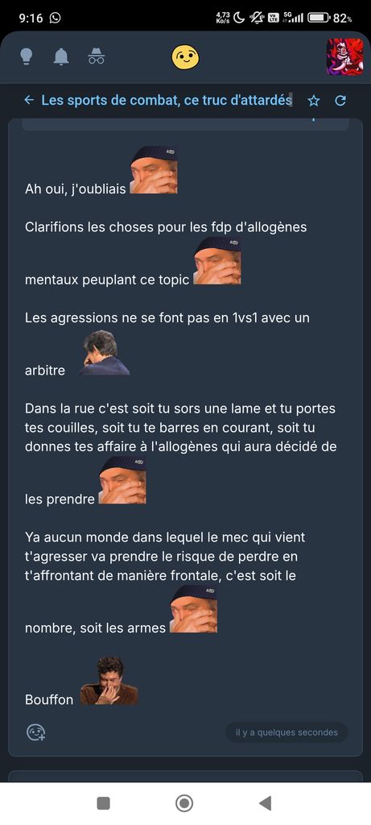The height and width of the screenshot is (825, 371).
Task: Tap the sticker next to 'arbitre'
Action: point(105,353)
